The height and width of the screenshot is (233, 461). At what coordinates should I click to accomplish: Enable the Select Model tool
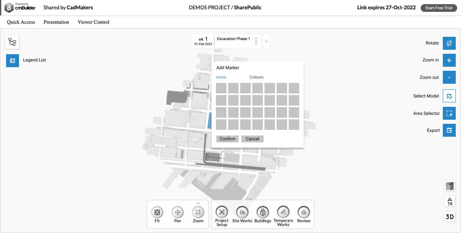click(x=449, y=96)
